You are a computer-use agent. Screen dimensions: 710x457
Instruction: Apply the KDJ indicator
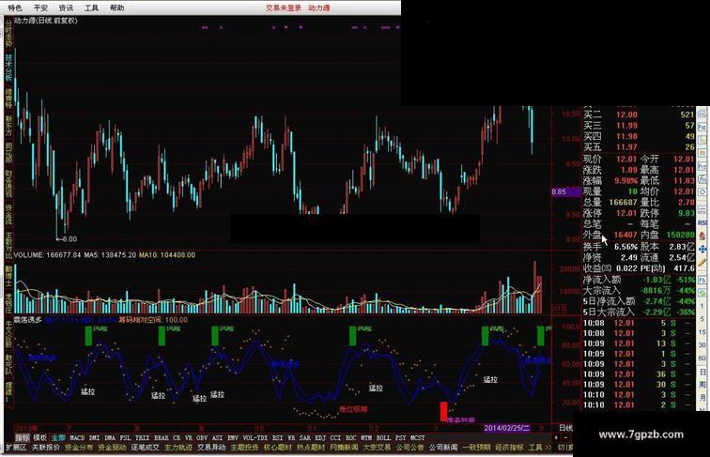[x=319, y=437]
